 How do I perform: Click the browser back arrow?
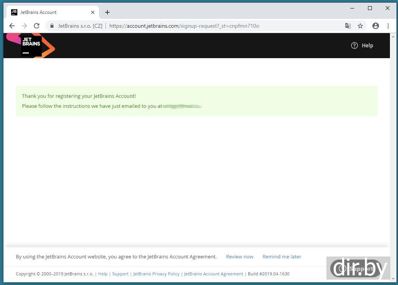pyautogui.click(x=12, y=26)
